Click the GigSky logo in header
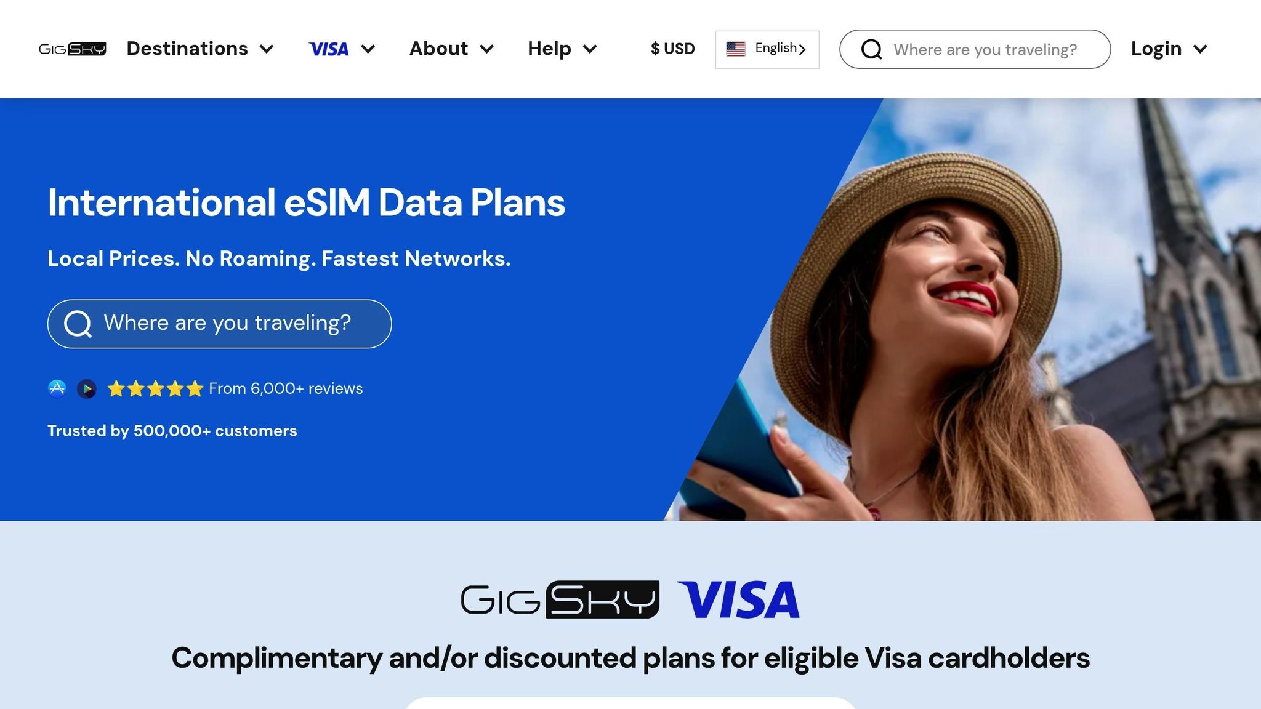Image resolution: width=1261 pixels, height=709 pixels. click(x=73, y=49)
